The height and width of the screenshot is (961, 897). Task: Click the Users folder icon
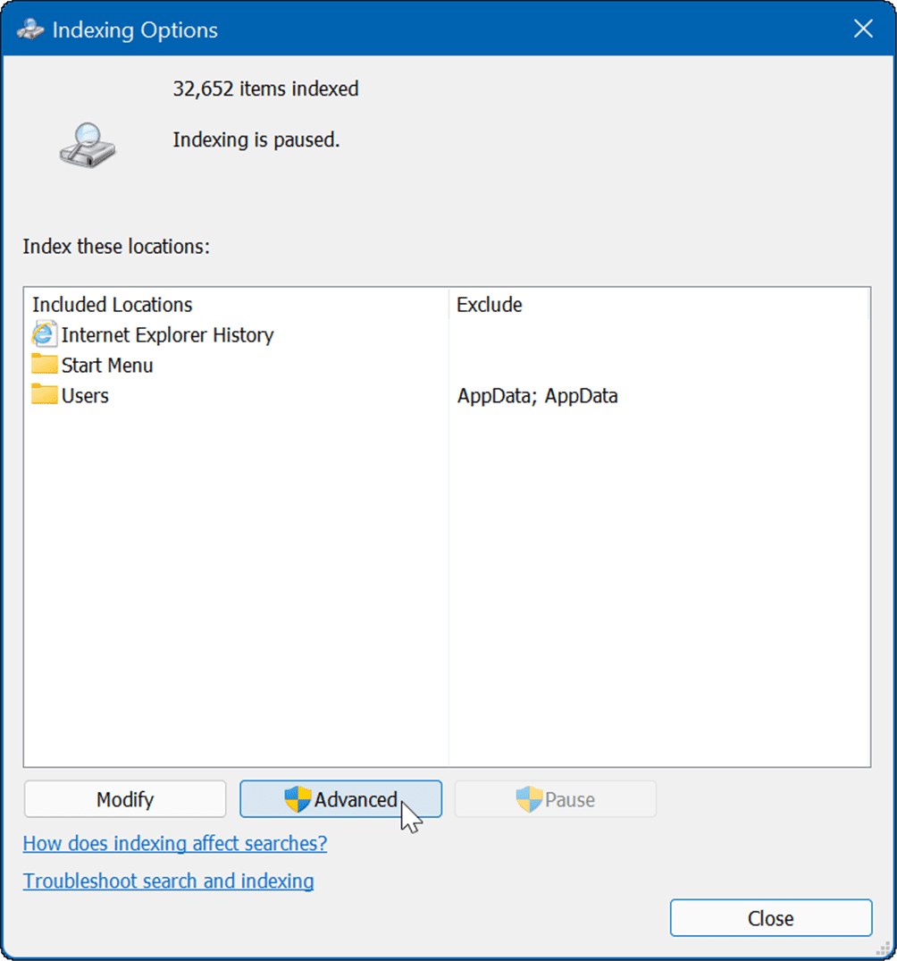click(x=46, y=395)
